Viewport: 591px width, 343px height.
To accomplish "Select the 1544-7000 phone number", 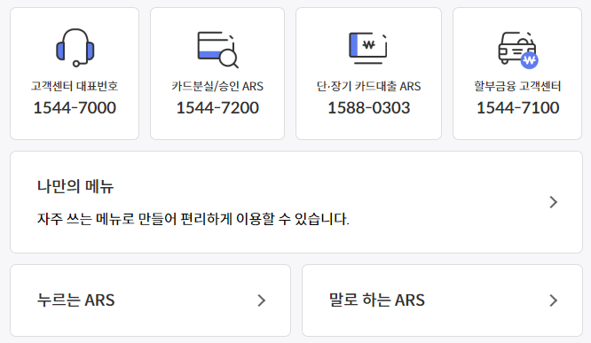I will click(75, 107).
